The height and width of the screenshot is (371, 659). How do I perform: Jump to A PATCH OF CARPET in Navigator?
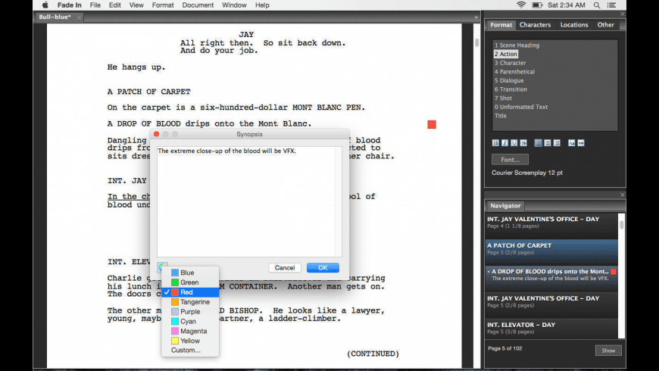click(551, 253)
